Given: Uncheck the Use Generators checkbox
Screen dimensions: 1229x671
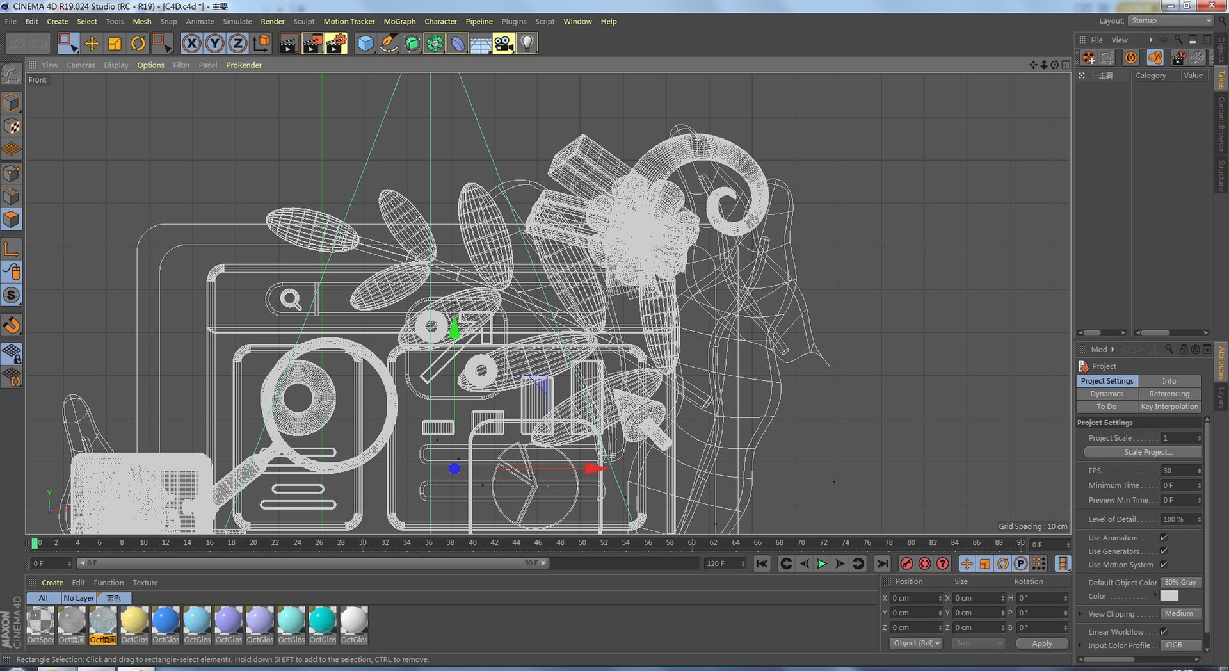Looking at the screenshot, I should (1164, 551).
